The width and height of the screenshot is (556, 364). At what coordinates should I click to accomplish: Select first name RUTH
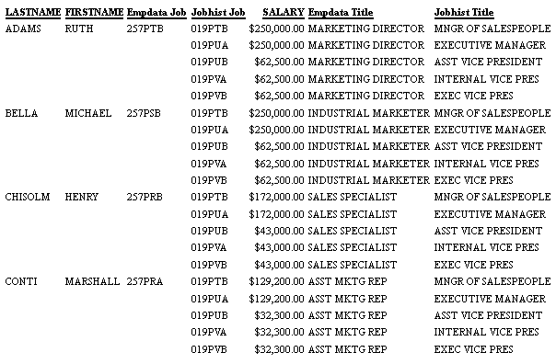[x=79, y=28]
